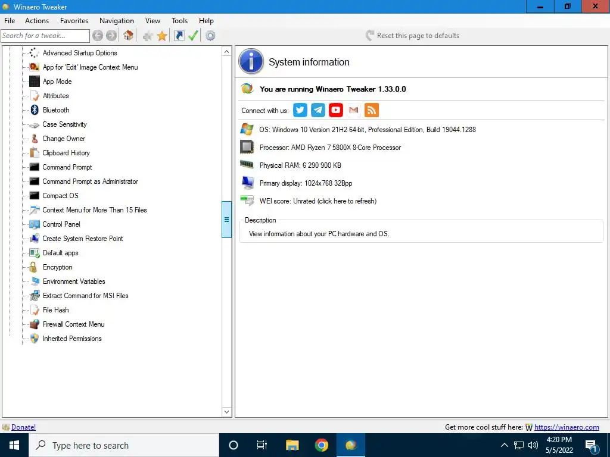Open Google Chrome from the taskbar
Image resolution: width=610 pixels, height=457 pixels.
pos(321,445)
